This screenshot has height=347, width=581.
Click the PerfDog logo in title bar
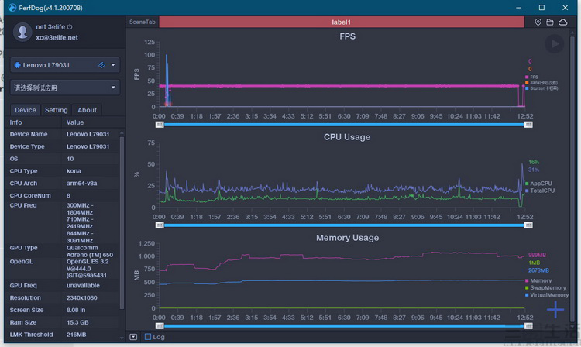[x=12, y=8]
